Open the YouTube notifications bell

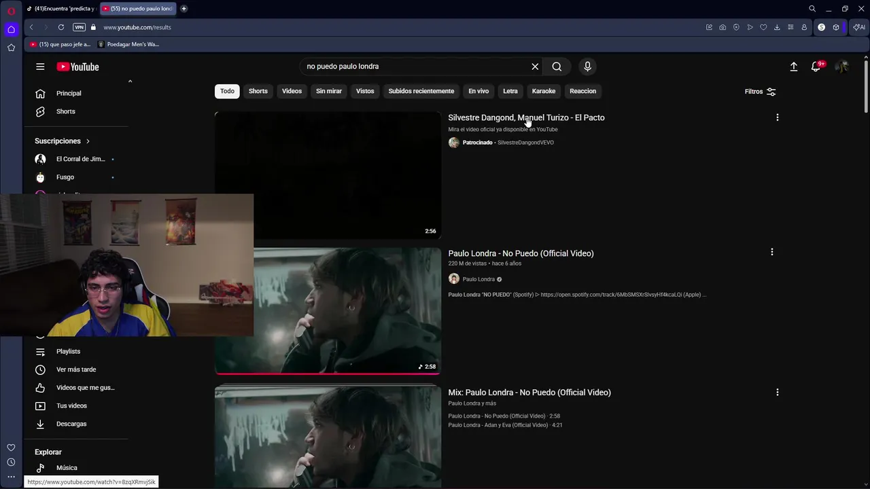pos(816,67)
